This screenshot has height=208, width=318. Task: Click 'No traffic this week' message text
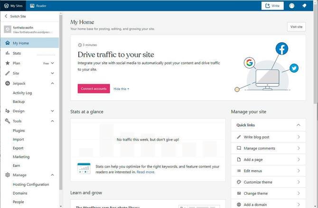coord(148,140)
